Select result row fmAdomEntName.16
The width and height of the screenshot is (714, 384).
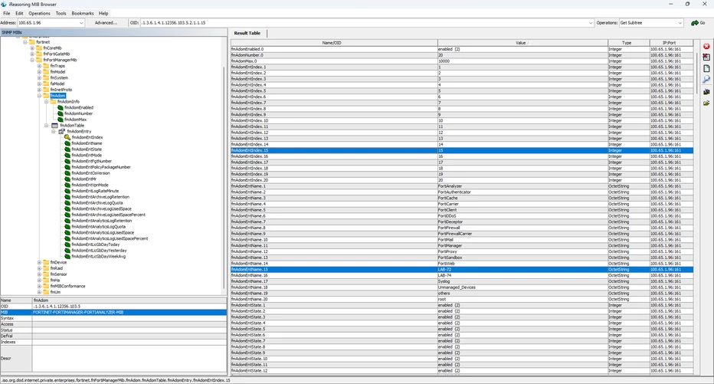click(462, 275)
